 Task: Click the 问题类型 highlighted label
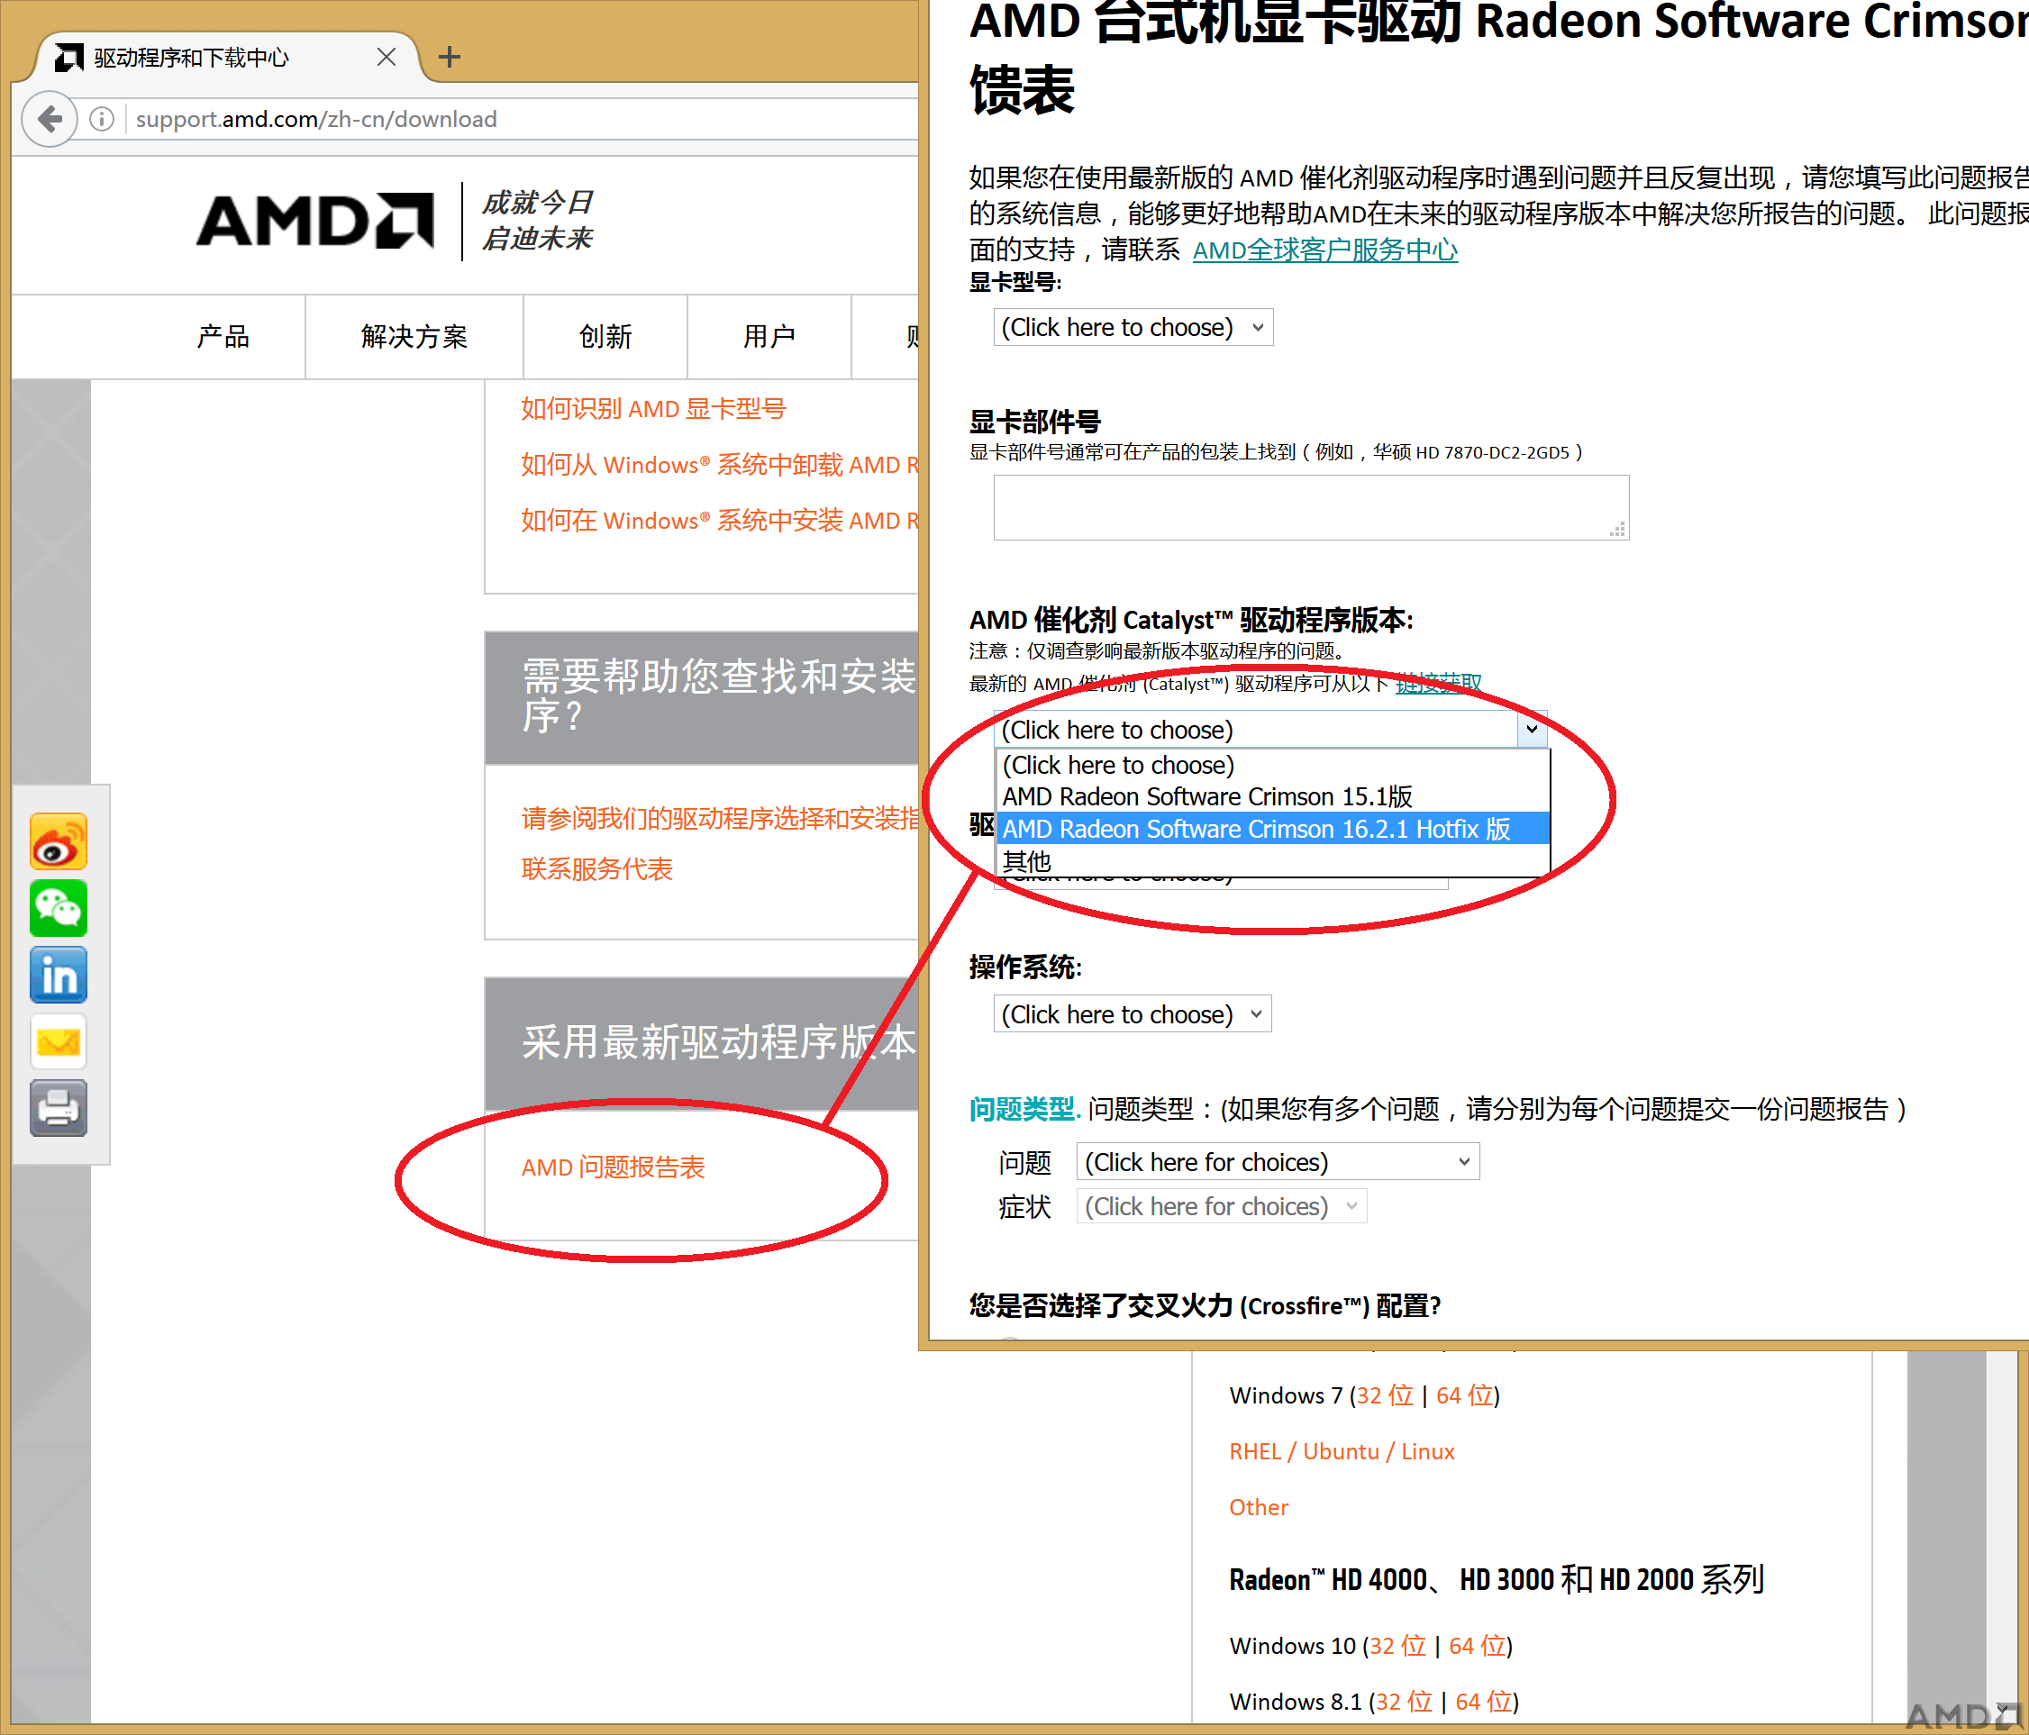pyautogui.click(x=1024, y=1109)
